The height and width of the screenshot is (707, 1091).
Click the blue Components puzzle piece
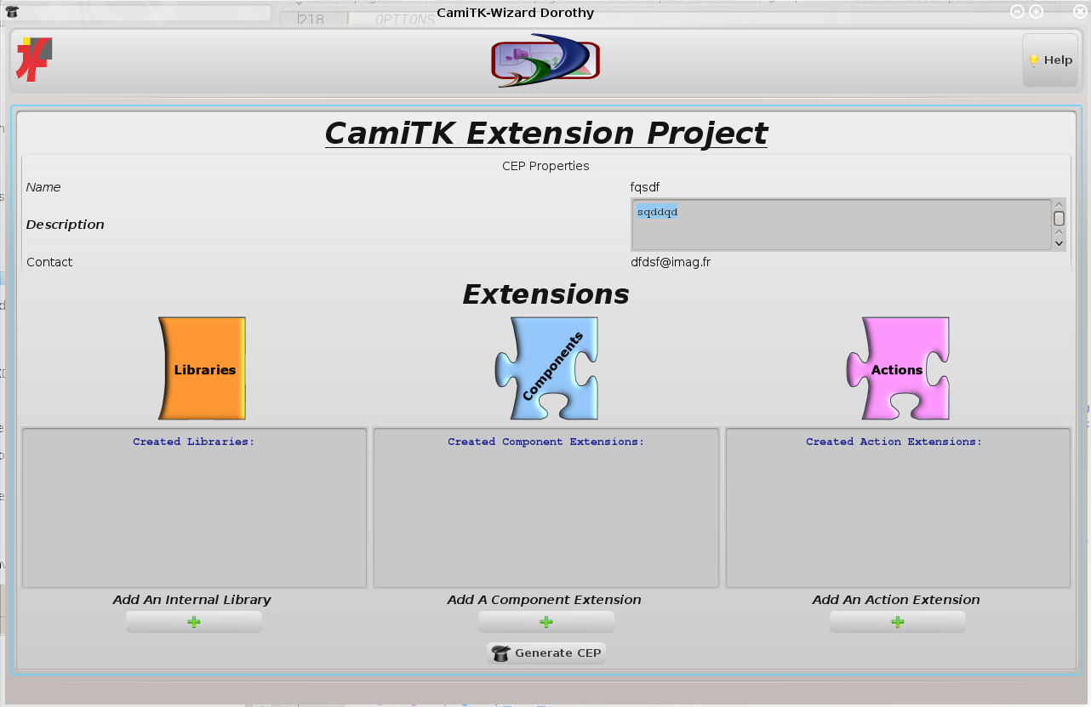pyautogui.click(x=547, y=368)
